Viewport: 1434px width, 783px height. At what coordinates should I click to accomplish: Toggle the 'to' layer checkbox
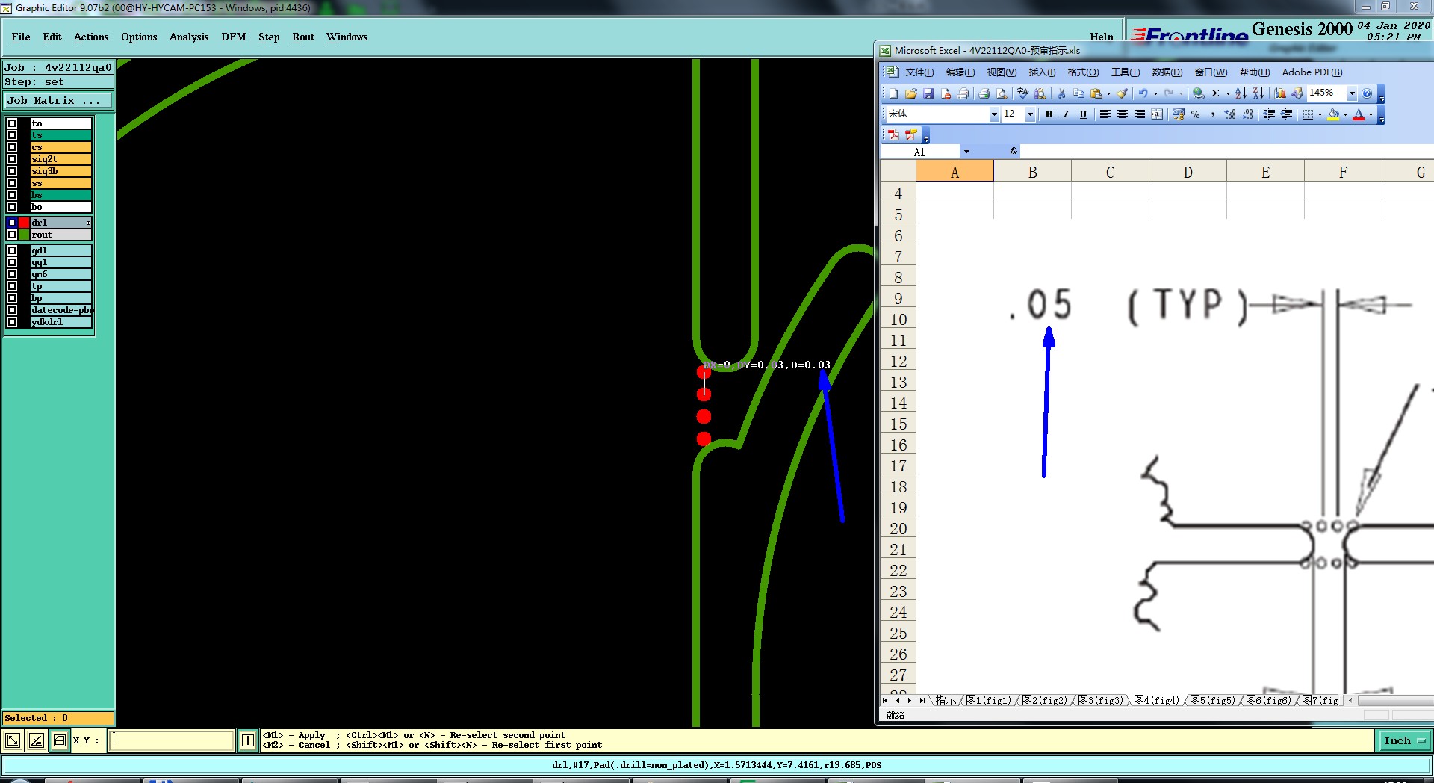(12, 123)
